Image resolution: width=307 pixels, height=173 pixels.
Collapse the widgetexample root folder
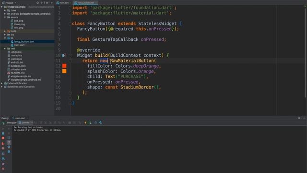[2, 7]
